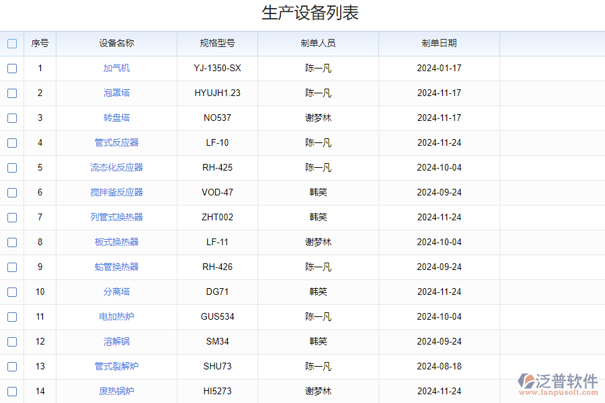
Task: Open the 废热锅炉 record
Action: tap(116, 392)
